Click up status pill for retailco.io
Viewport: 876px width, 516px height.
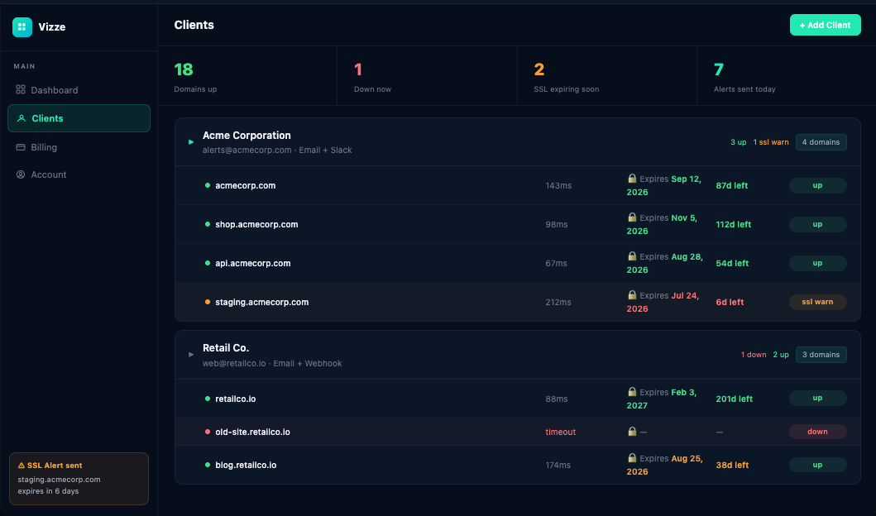(817, 399)
